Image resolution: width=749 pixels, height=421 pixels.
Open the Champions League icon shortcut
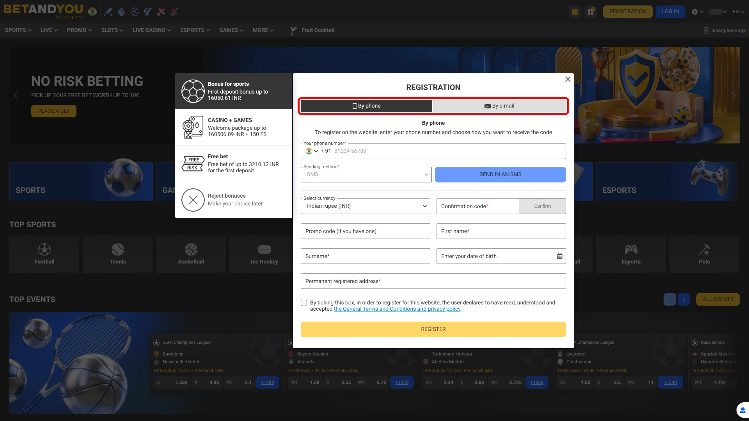coord(135,12)
